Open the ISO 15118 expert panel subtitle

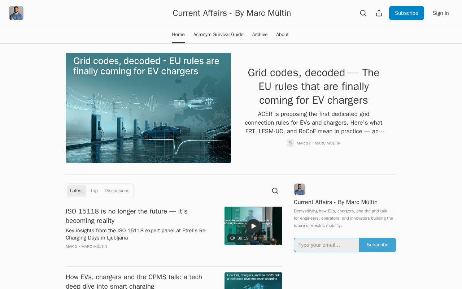coord(136,234)
